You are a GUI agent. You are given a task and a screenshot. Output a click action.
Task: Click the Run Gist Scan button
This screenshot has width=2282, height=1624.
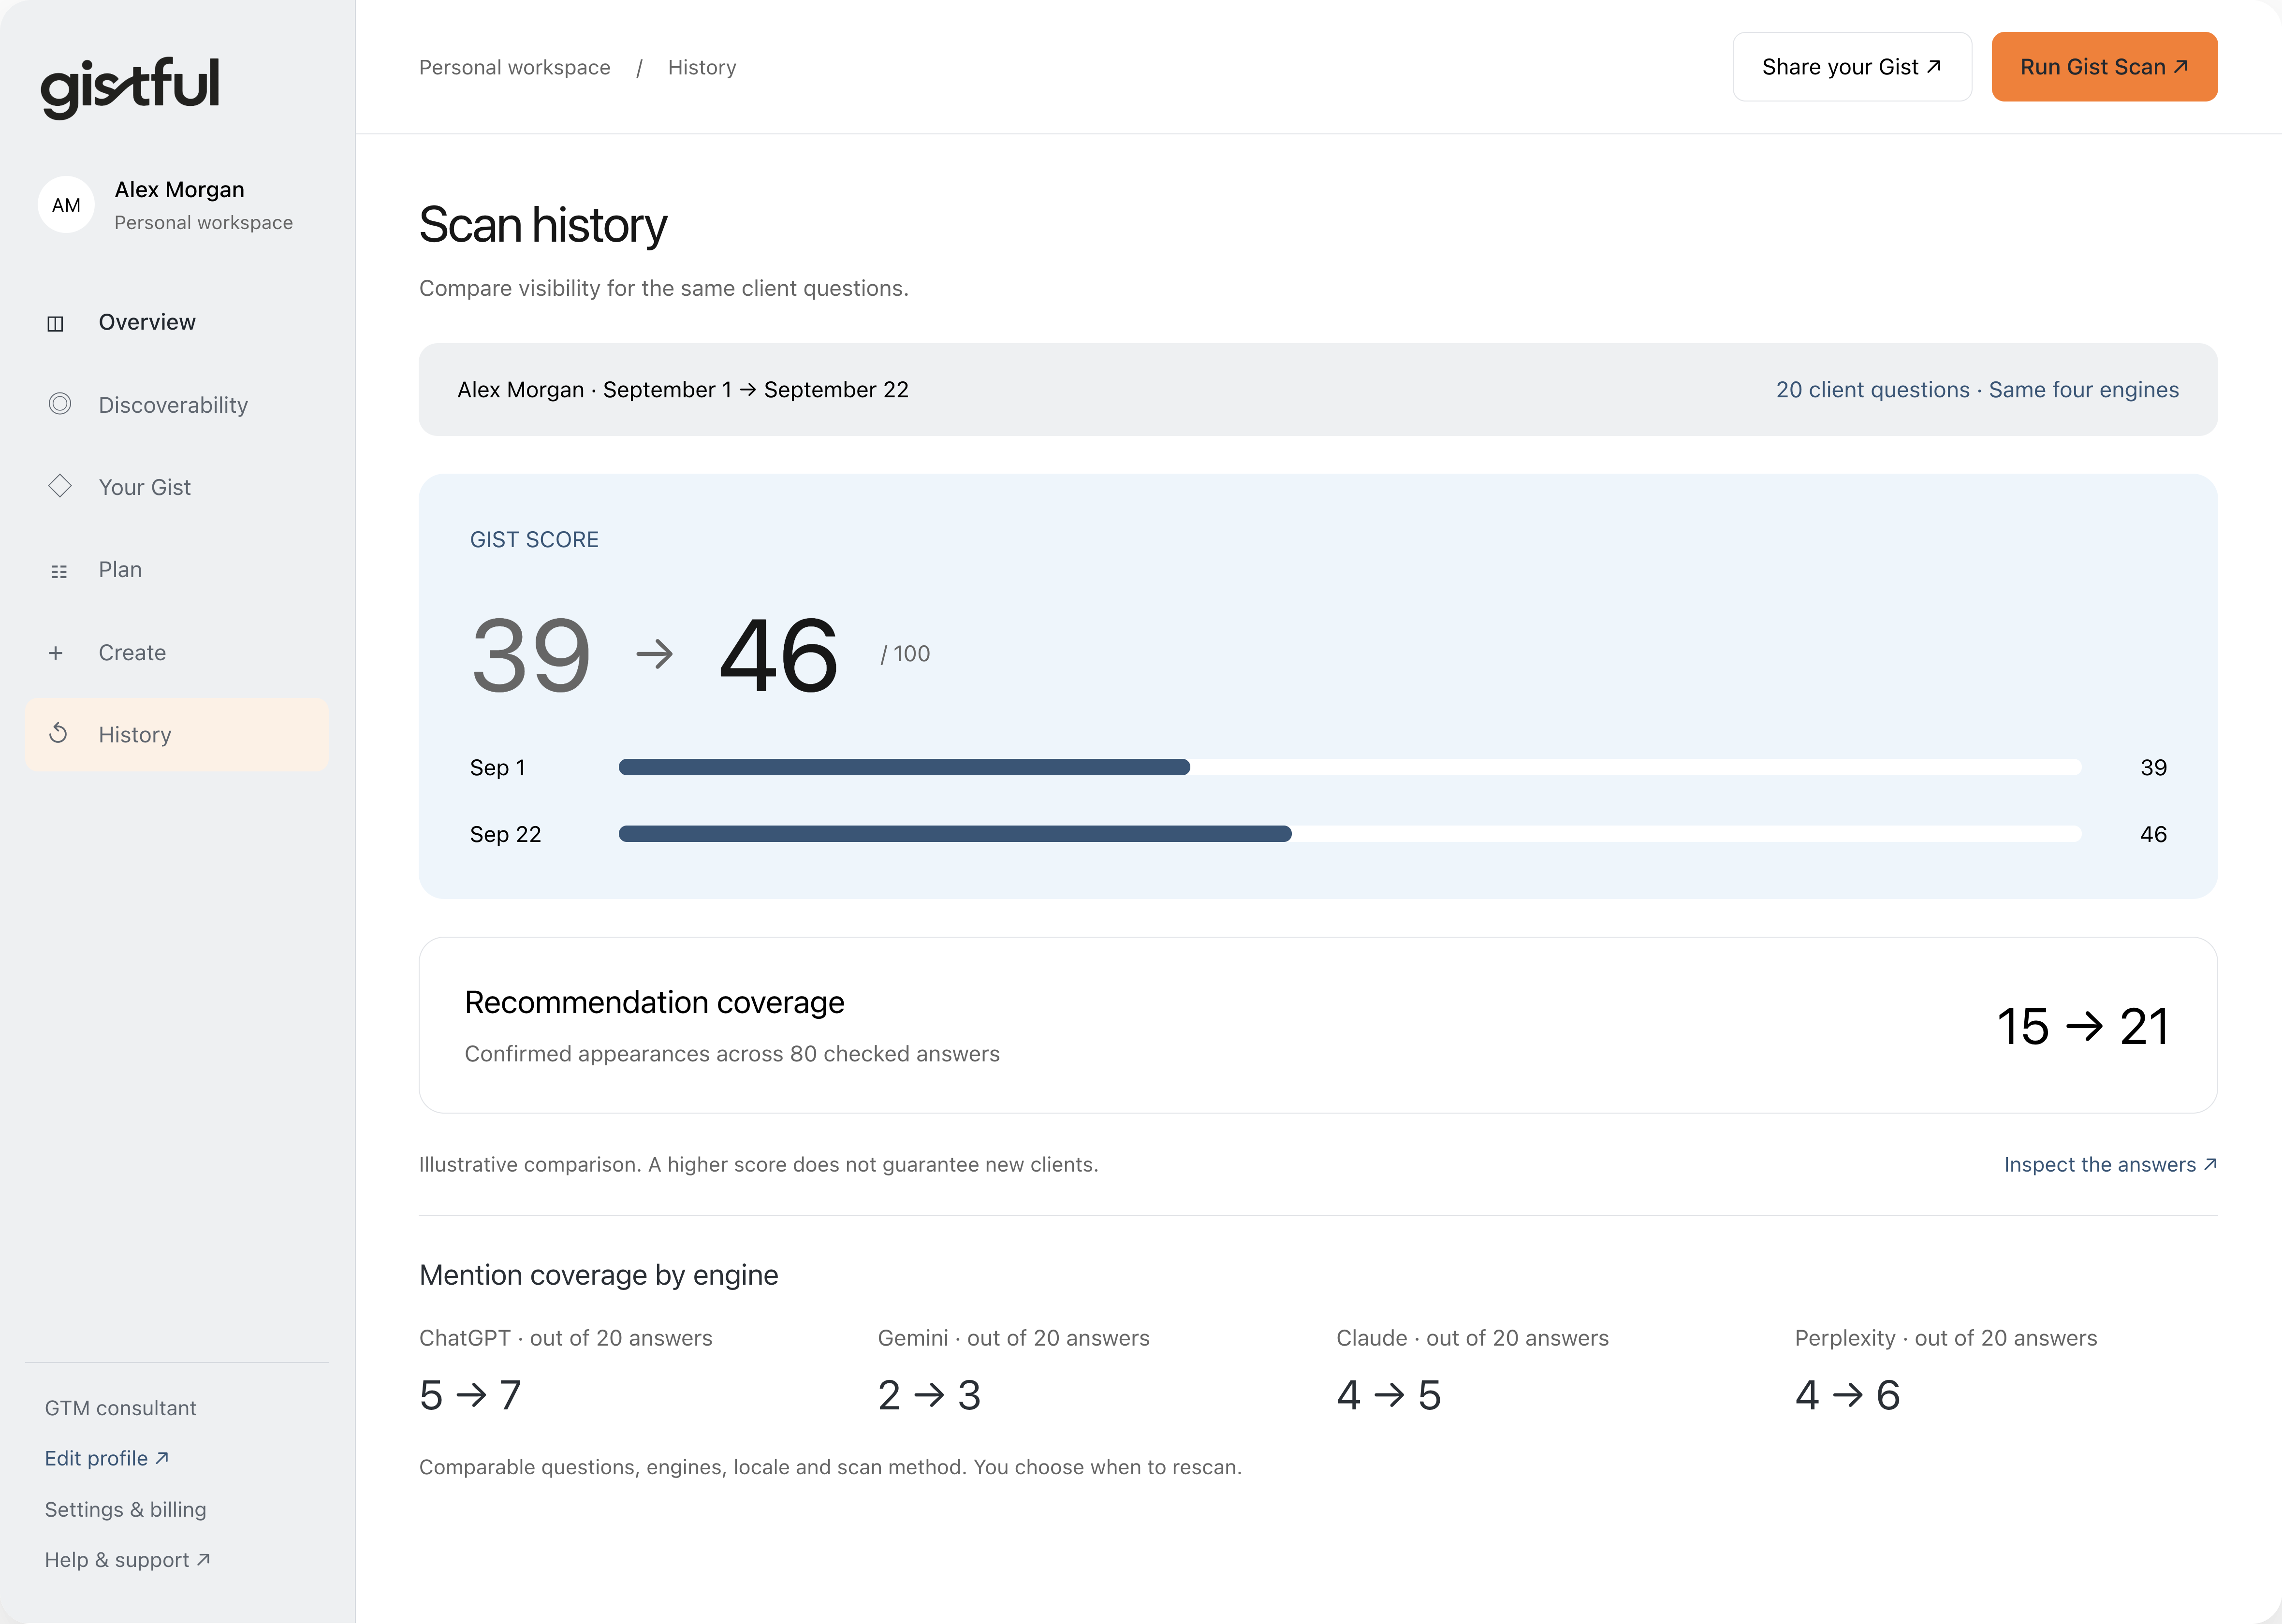pos(2104,67)
